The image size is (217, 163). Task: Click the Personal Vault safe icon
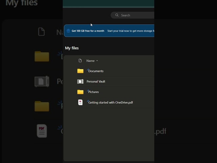coord(80,81)
